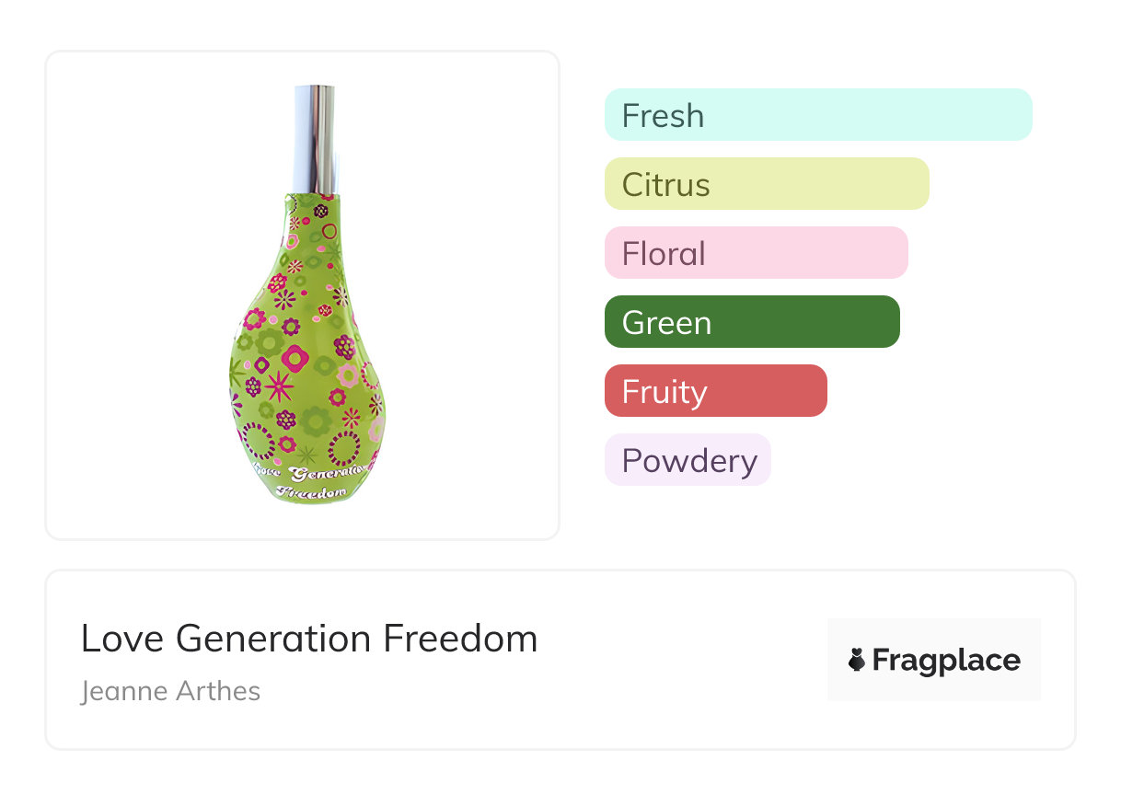Click the Fragplace bottle logo icon
Screen dimensions: 1121x795
click(x=857, y=660)
